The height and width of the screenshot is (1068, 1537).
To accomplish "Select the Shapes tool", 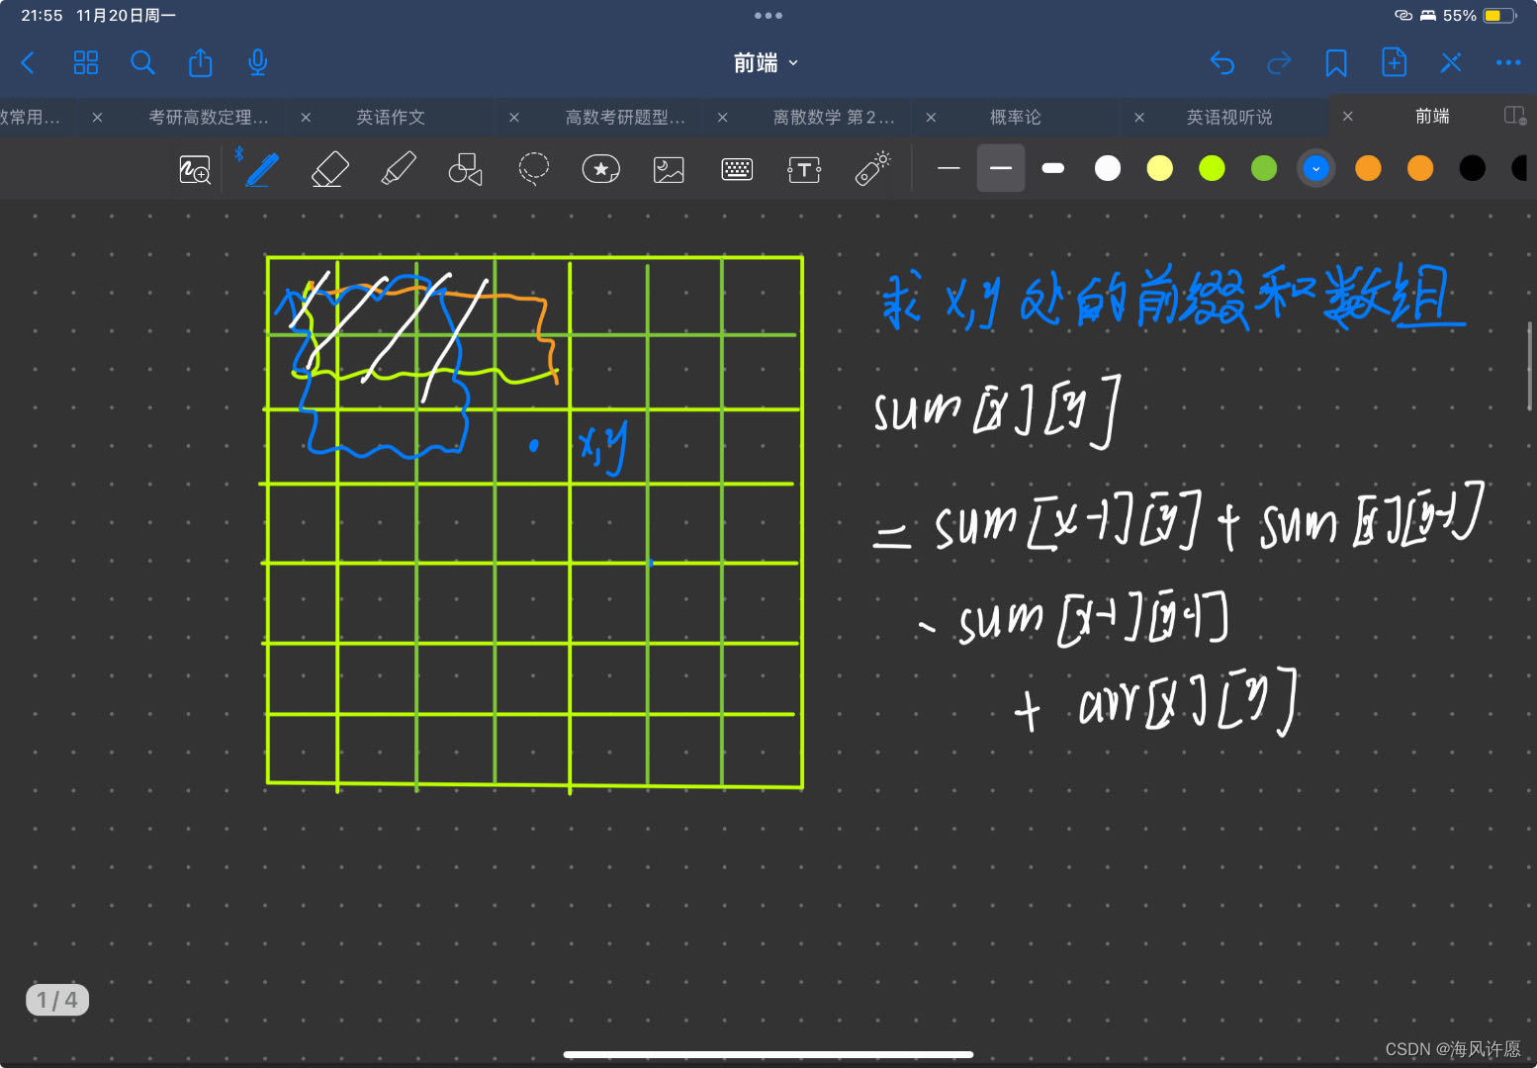I will [x=465, y=169].
